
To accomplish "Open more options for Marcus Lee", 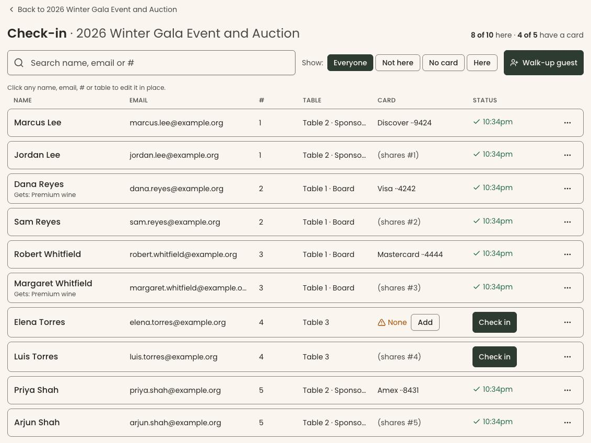I will (x=568, y=123).
